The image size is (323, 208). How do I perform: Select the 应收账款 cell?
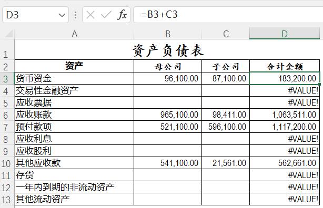(x=74, y=115)
